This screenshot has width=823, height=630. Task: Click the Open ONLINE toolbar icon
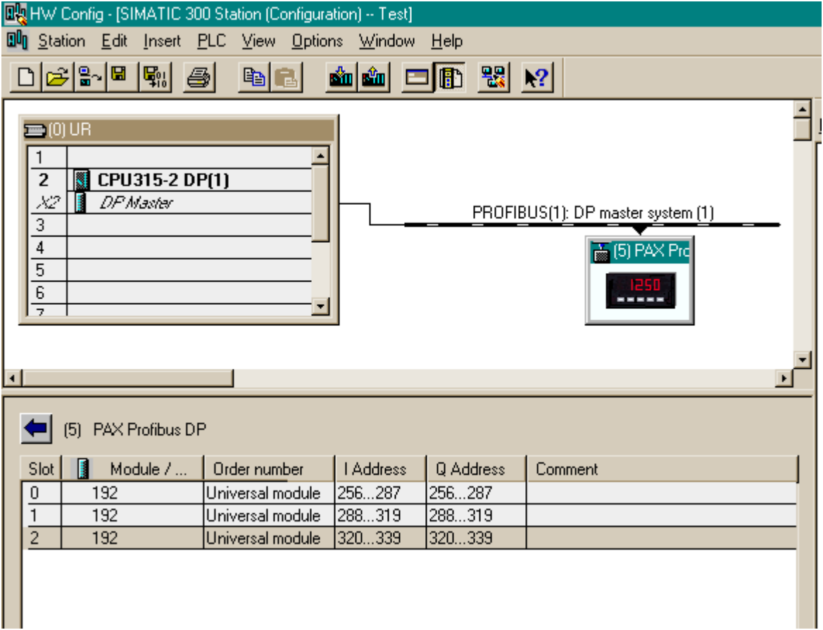coord(89,77)
